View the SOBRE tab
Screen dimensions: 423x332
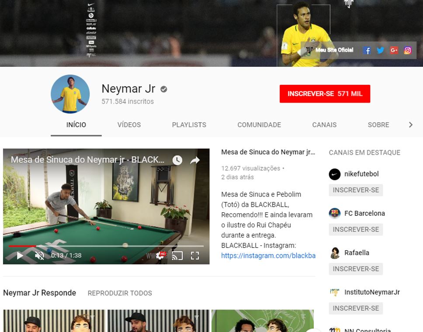click(378, 125)
